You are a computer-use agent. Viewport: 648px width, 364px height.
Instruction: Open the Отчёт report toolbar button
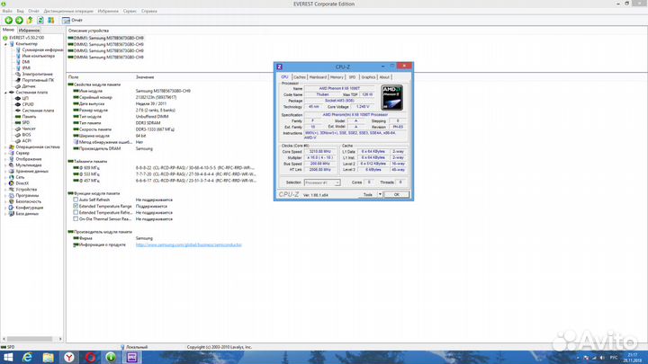[72, 20]
